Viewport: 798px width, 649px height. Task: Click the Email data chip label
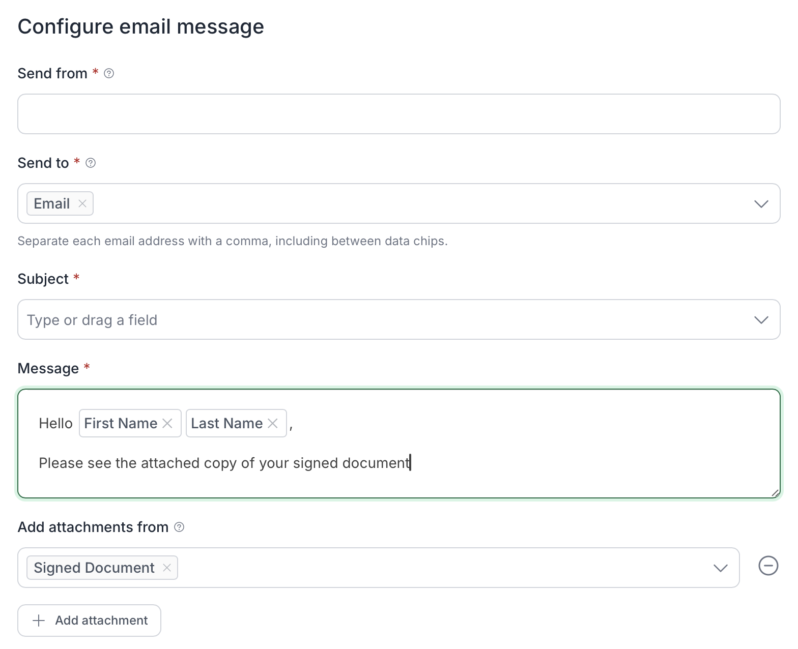[x=52, y=203]
